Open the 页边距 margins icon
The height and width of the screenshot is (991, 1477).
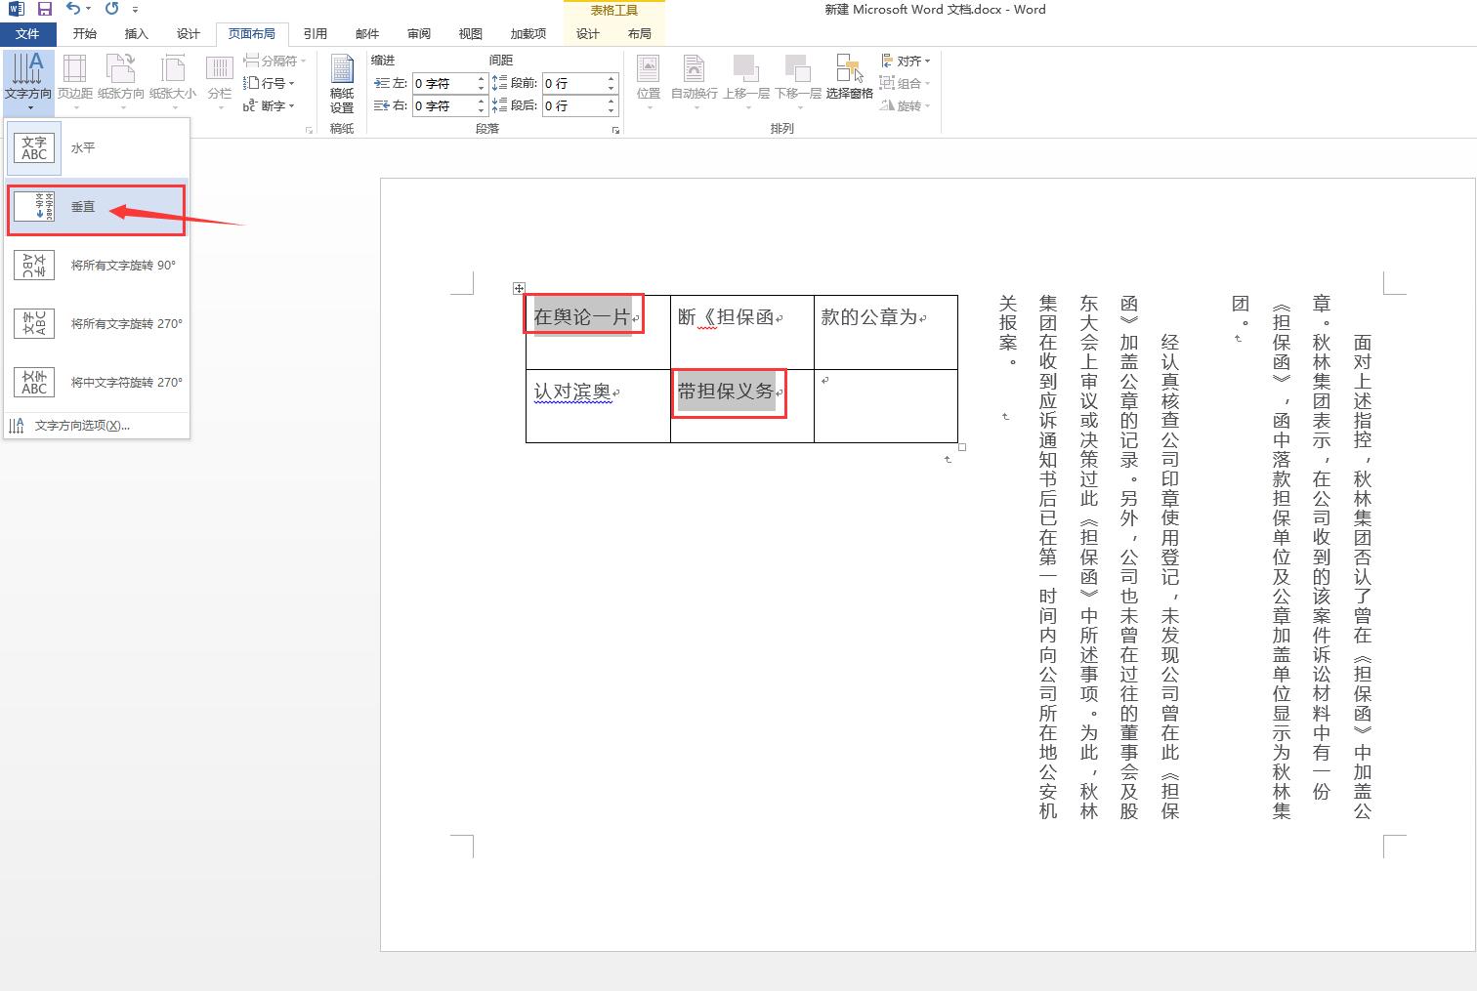[x=74, y=77]
